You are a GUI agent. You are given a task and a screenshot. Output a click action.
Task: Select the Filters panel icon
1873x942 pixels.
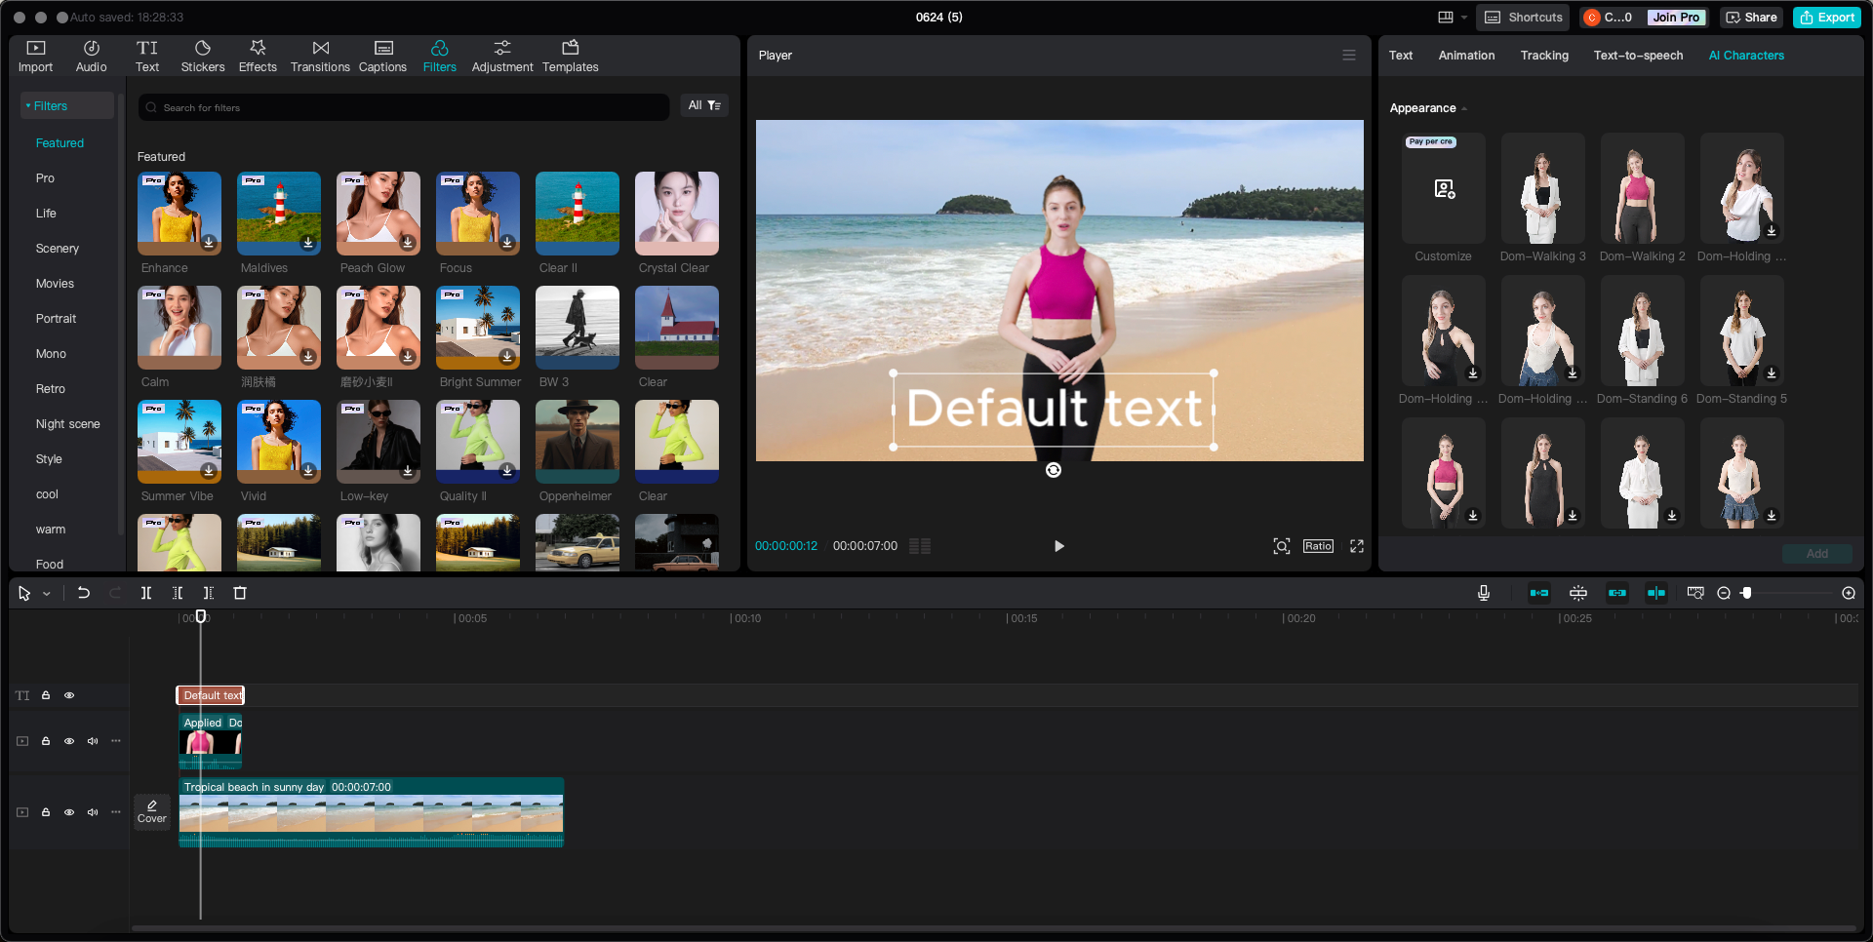tap(439, 55)
